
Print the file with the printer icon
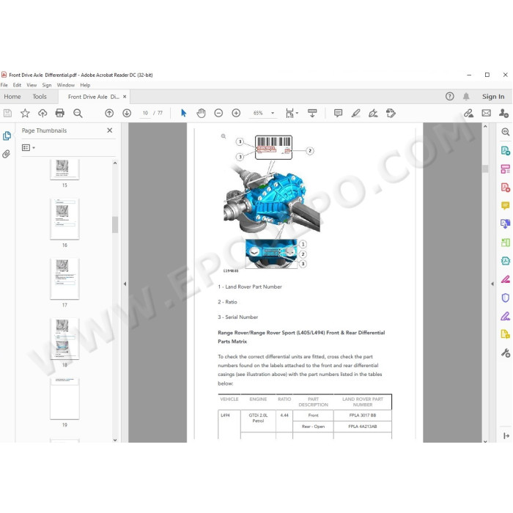point(60,113)
